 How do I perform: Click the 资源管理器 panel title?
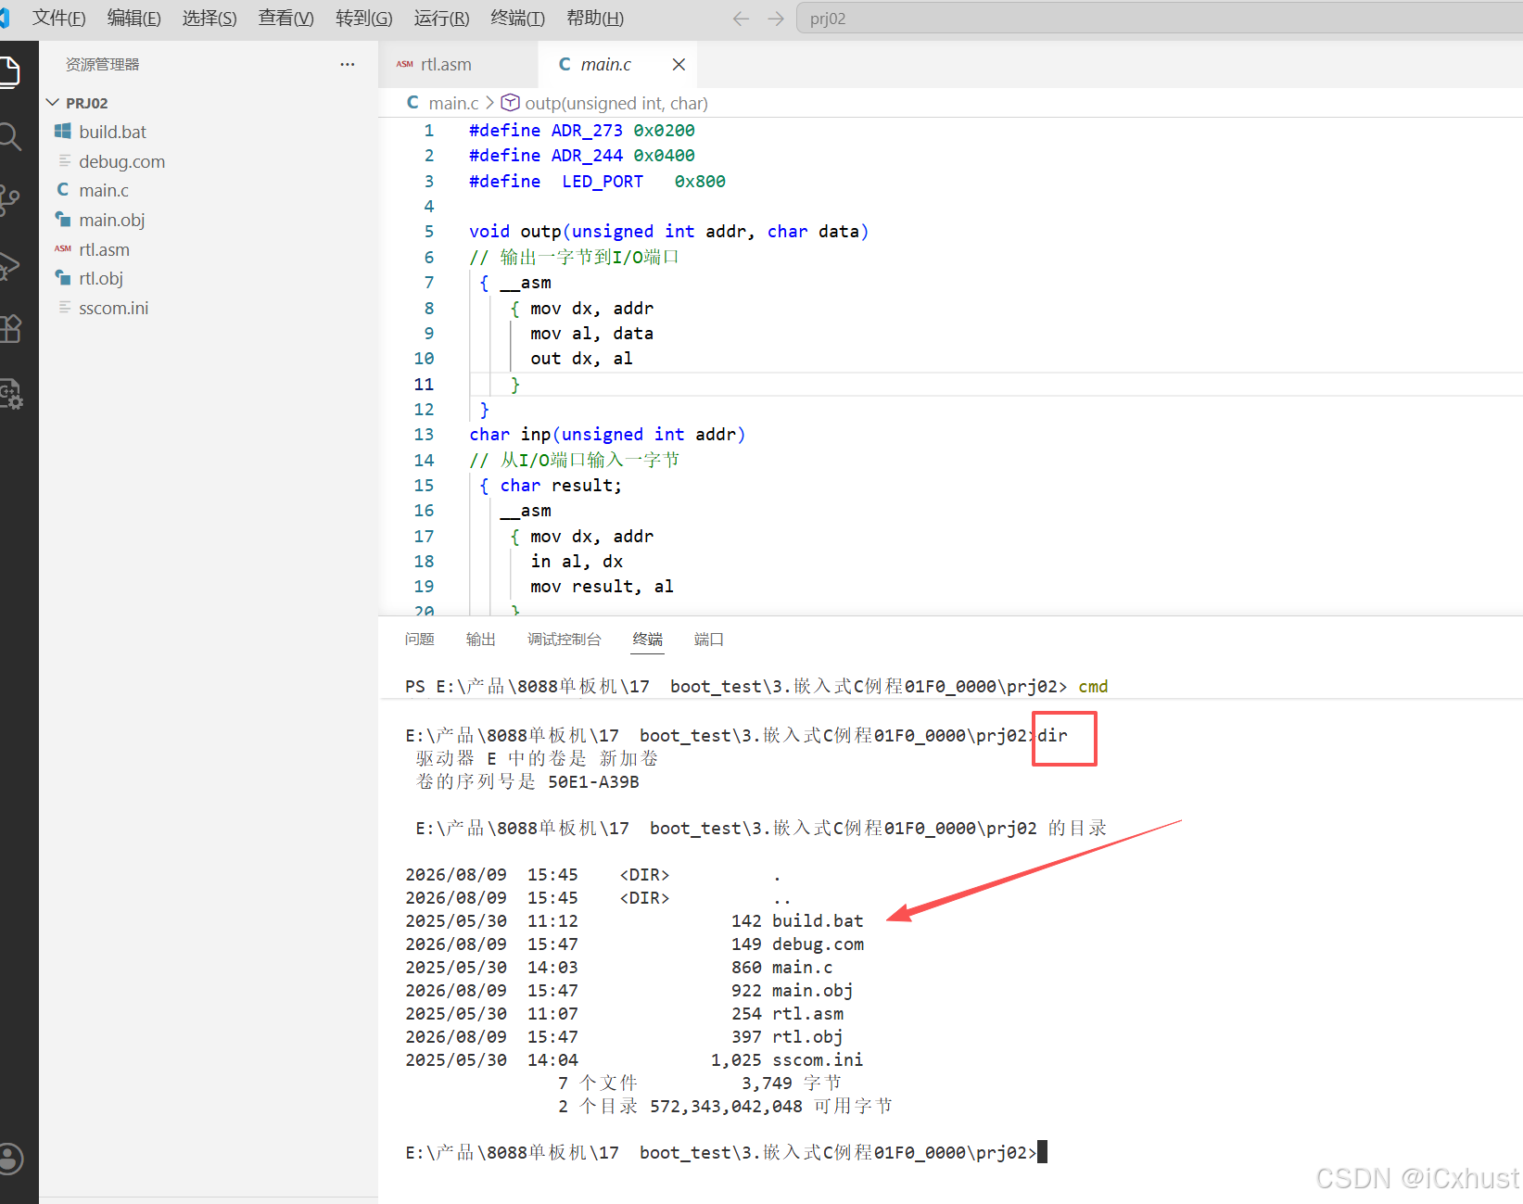[x=102, y=64]
